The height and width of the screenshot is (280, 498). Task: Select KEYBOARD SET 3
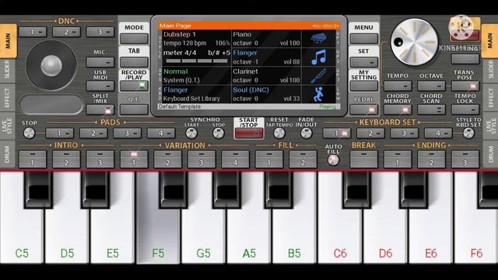click(x=404, y=133)
